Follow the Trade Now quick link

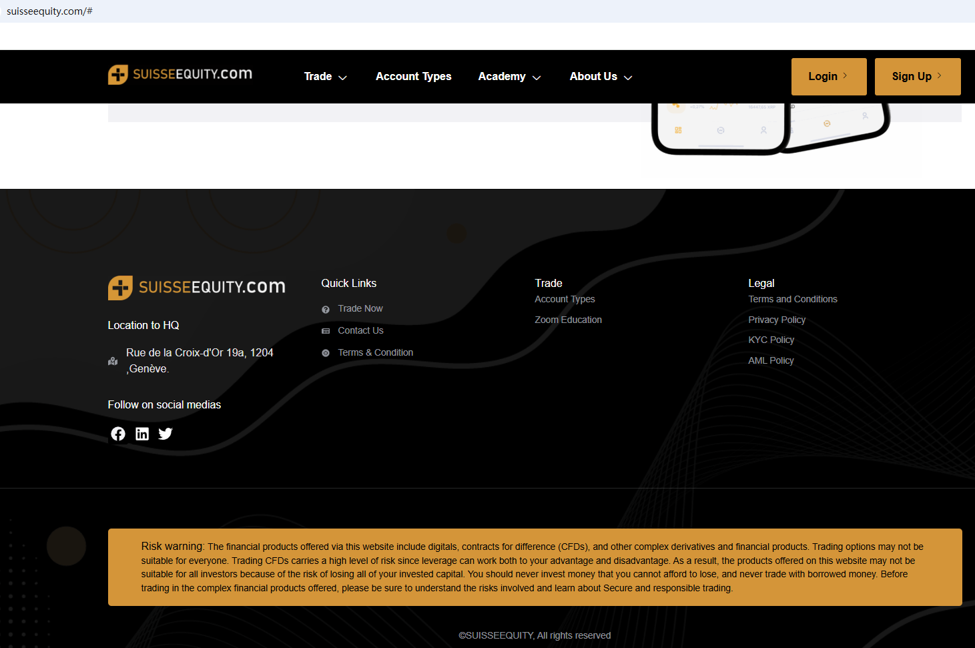point(360,308)
